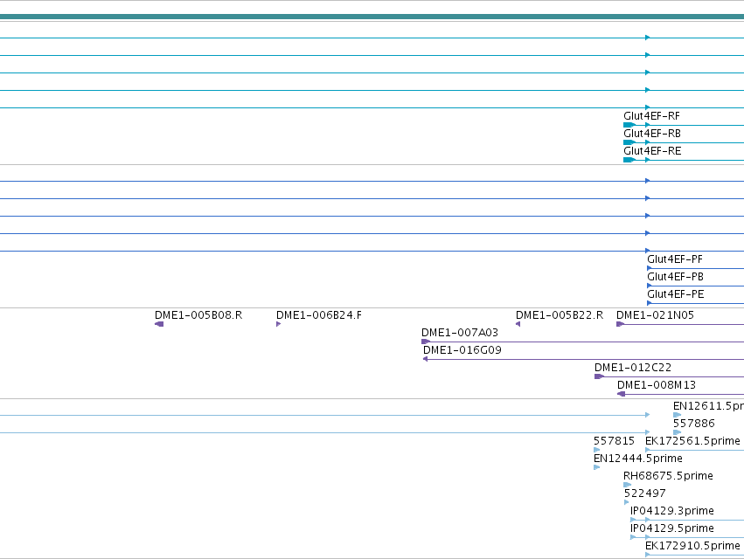Click the DME1-012C22 feature label
The image size is (744, 559).
[x=632, y=368]
